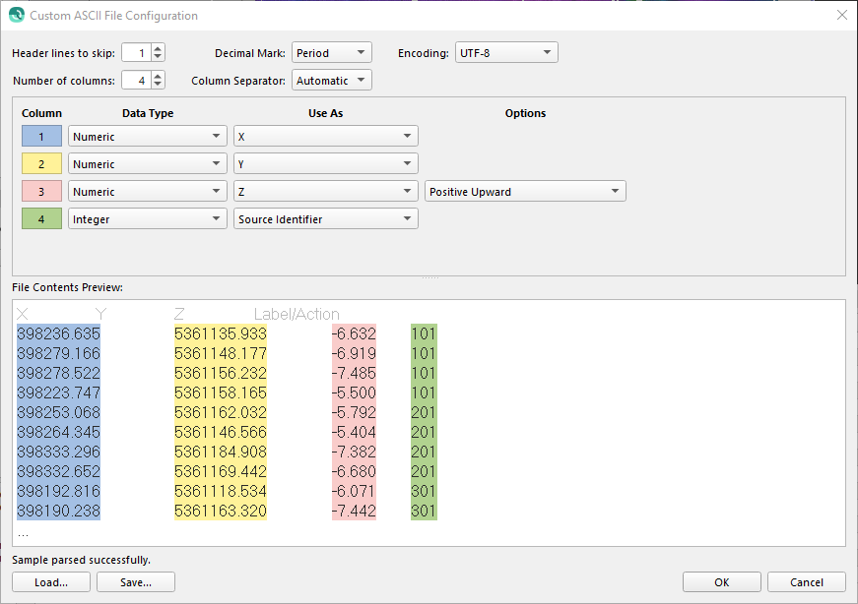This screenshot has height=604, width=858.
Task: Change the Source Identifier use-as dropdown
Action: (325, 219)
